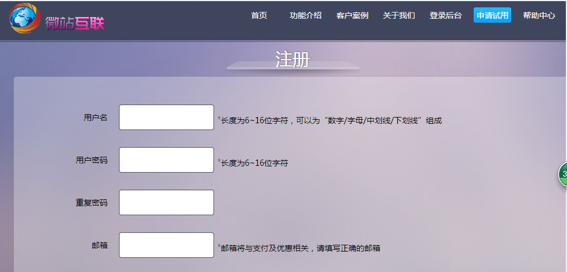
Task: Click the 用户名 field label
Action: (x=96, y=118)
